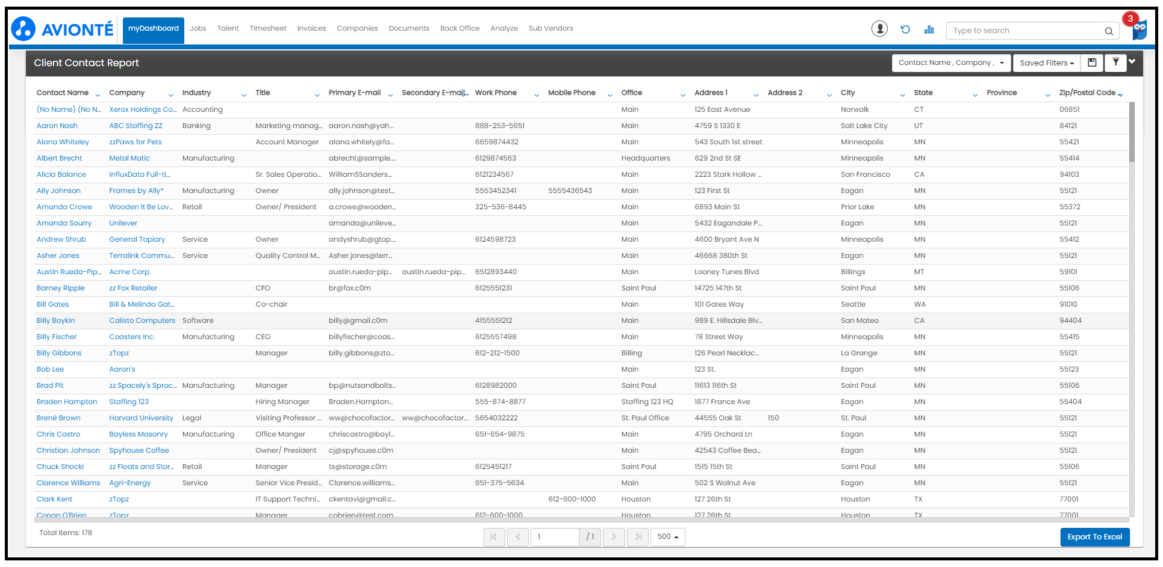Open the Saved Filters dropdown
The image size is (1163, 567).
(1047, 63)
